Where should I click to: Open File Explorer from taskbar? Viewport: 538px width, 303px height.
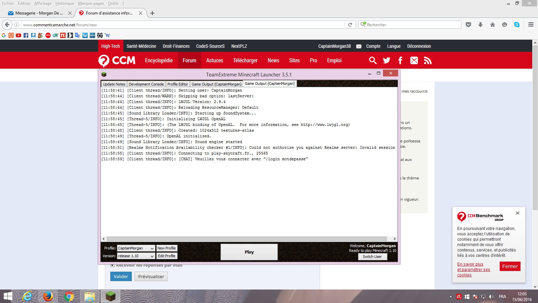(89, 296)
